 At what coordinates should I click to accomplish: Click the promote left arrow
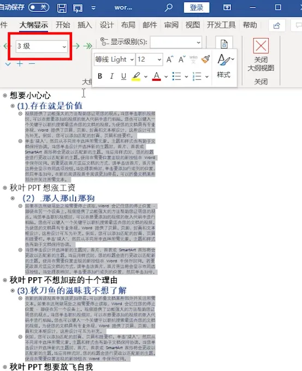(x=7, y=46)
